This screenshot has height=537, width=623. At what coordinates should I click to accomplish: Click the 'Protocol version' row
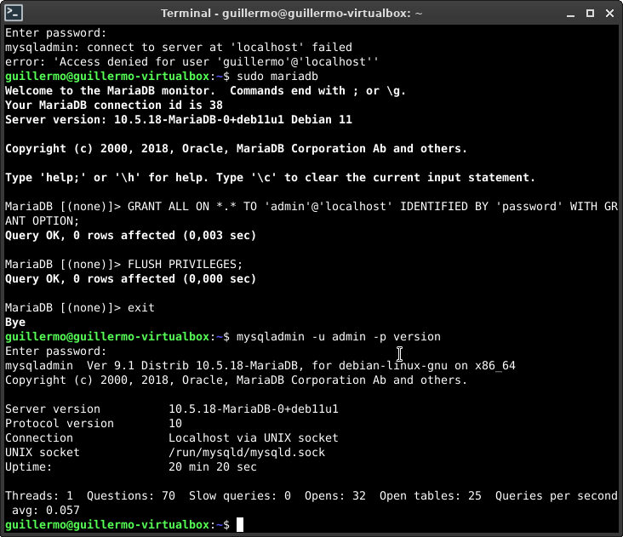click(x=60, y=424)
